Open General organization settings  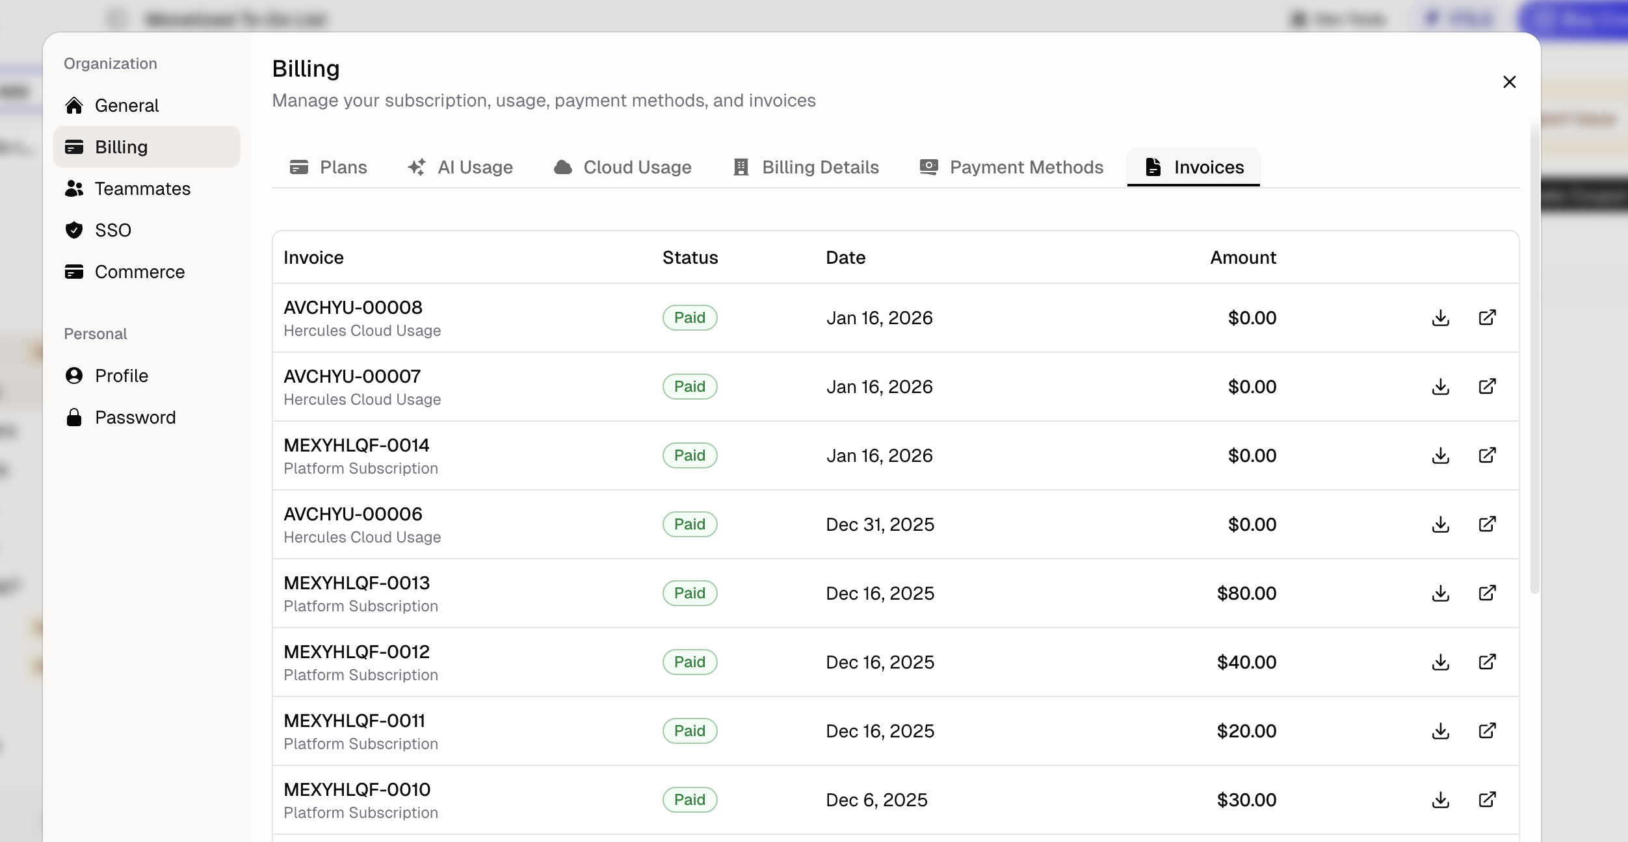pyautogui.click(x=147, y=105)
